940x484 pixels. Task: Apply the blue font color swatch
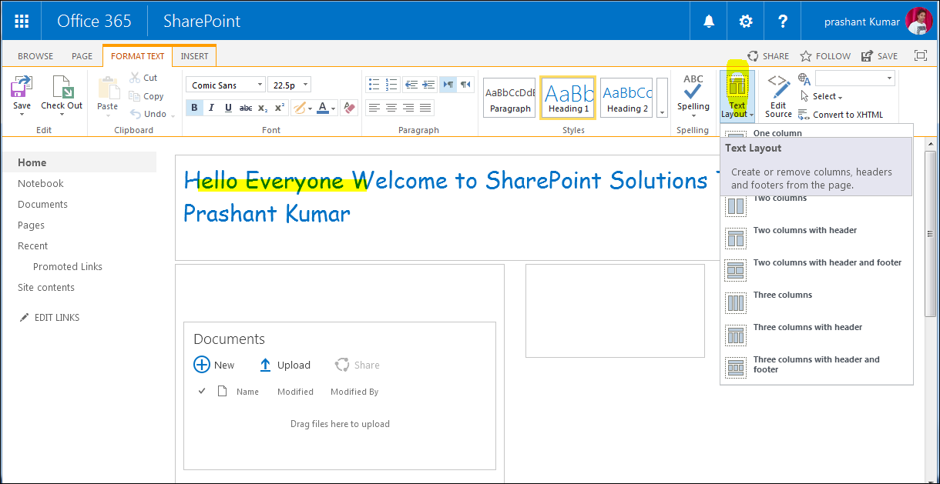tap(323, 108)
